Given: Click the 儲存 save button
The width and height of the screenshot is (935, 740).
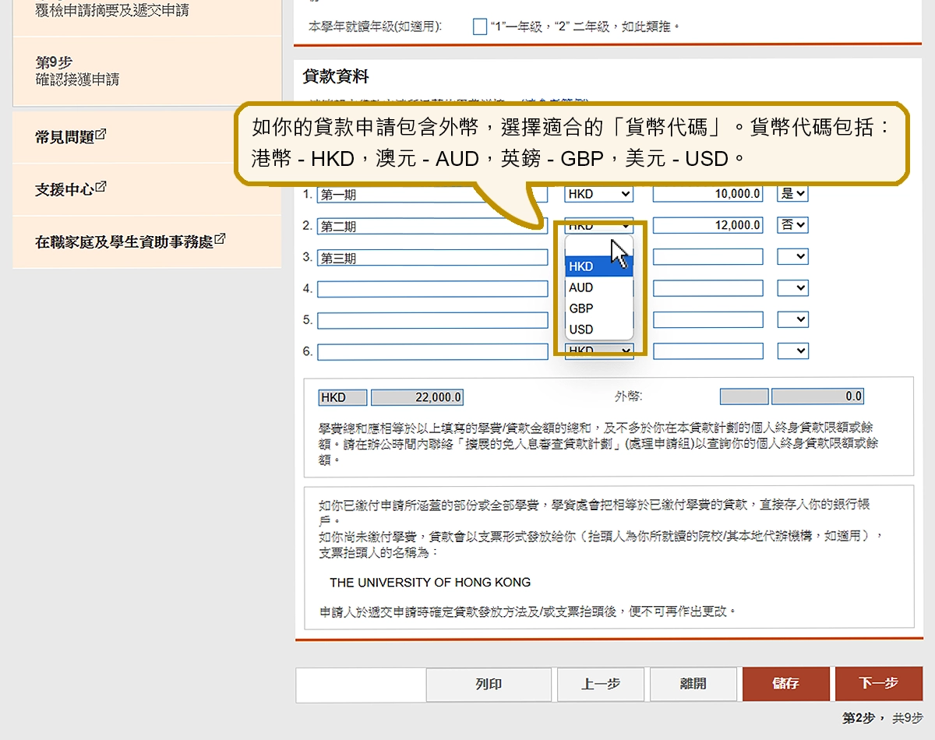Looking at the screenshot, I should (785, 684).
